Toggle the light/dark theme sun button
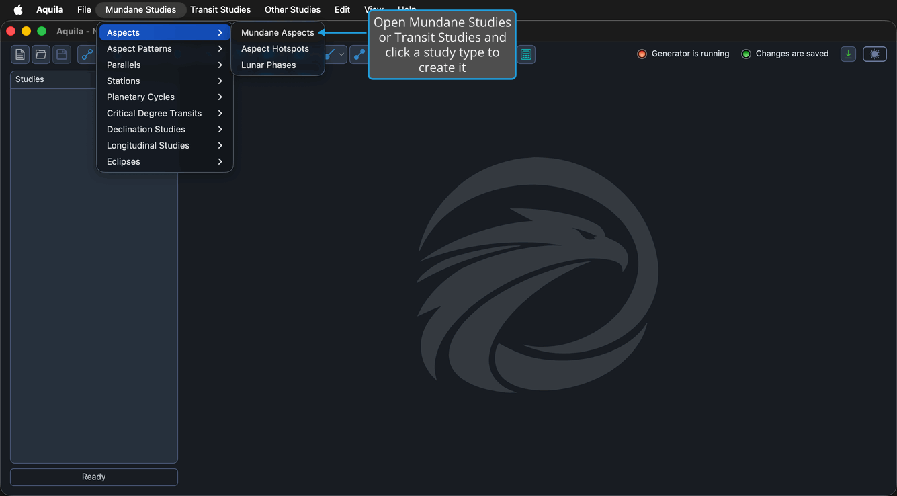 pyautogui.click(x=875, y=54)
